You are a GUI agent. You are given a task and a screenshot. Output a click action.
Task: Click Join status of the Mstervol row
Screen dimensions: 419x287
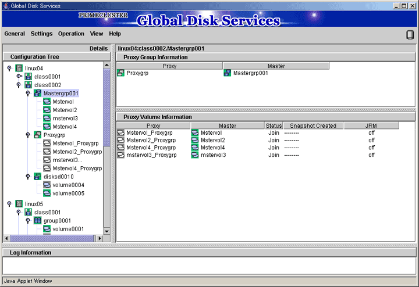point(274,132)
